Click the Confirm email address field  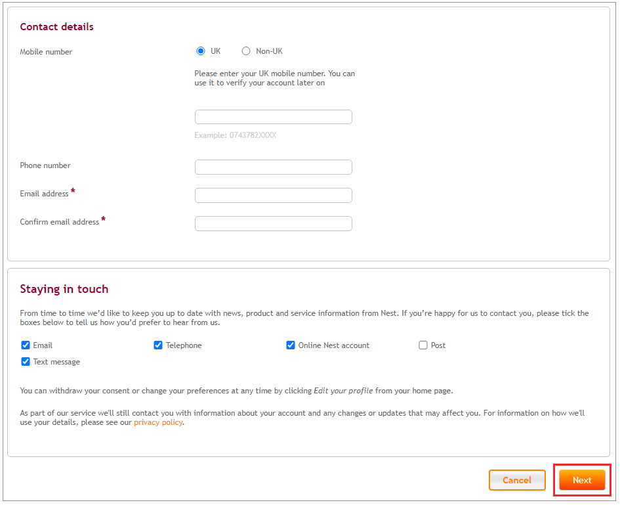tap(273, 223)
